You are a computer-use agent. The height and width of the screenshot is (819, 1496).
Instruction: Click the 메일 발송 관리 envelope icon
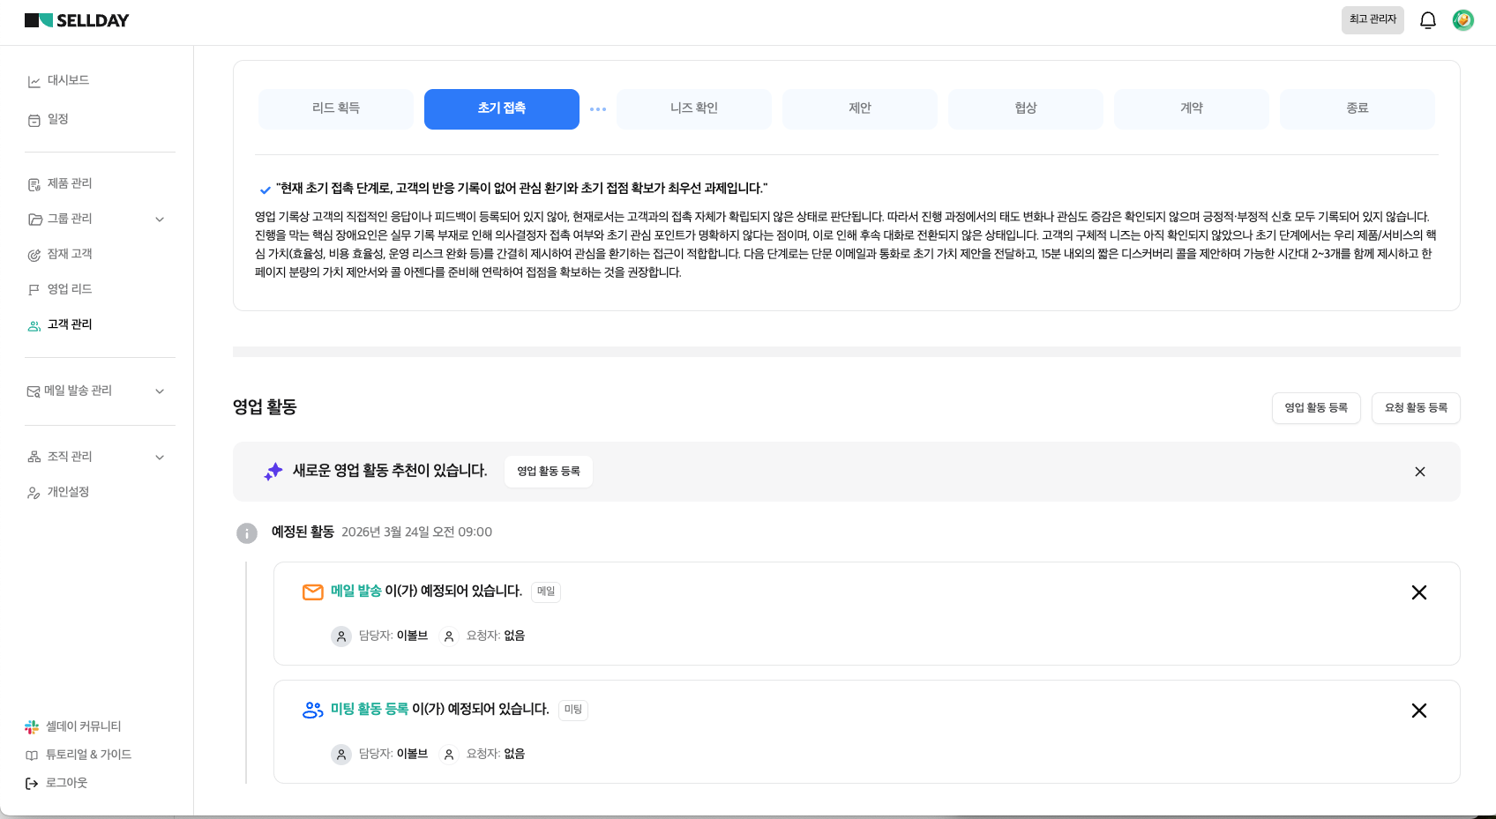click(x=34, y=391)
